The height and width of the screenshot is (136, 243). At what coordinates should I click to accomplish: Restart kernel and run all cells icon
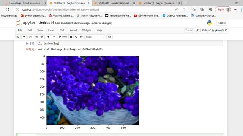[x=82, y=37]
